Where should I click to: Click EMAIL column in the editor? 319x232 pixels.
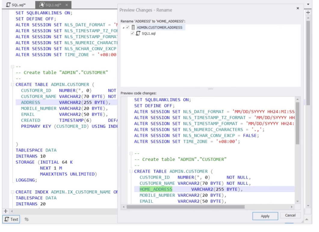pyautogui.click(x=28, y=114)
